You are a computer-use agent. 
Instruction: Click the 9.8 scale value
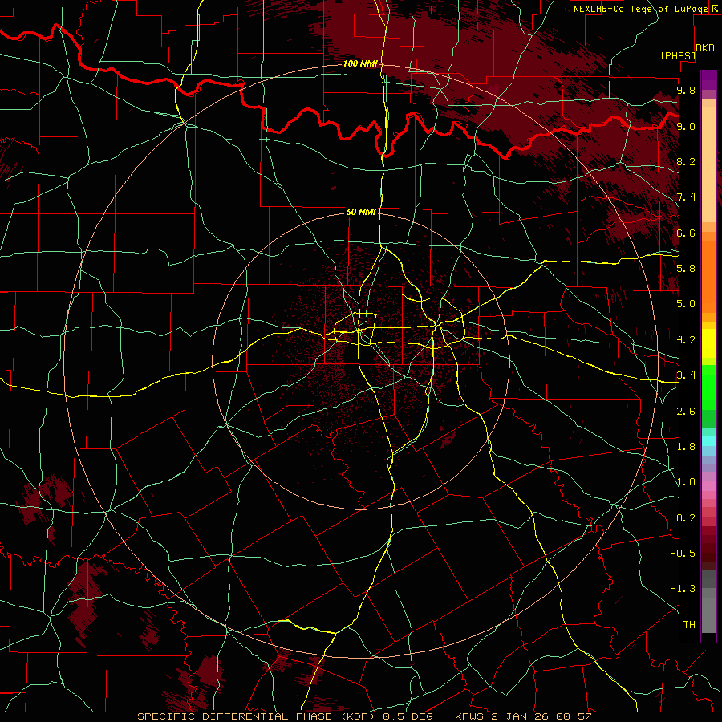(686, 90)
